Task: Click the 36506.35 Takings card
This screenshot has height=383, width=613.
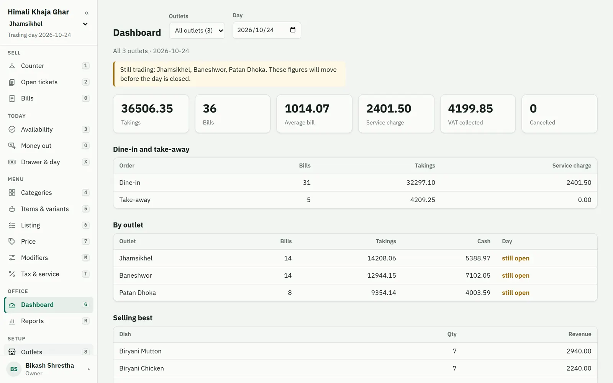Action: click(x=151, y=114)
